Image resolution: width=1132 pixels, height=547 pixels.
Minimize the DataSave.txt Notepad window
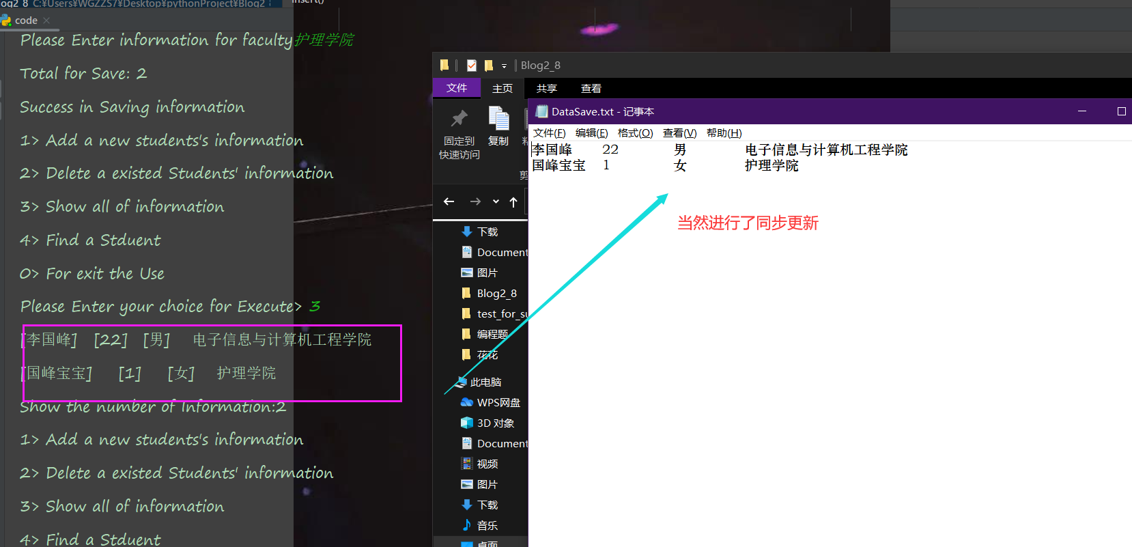1082,111
